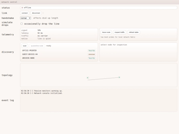Open the handshake speed dropdown
The height and width of the screenshot is (134, 179).
[x=26, y=18]
